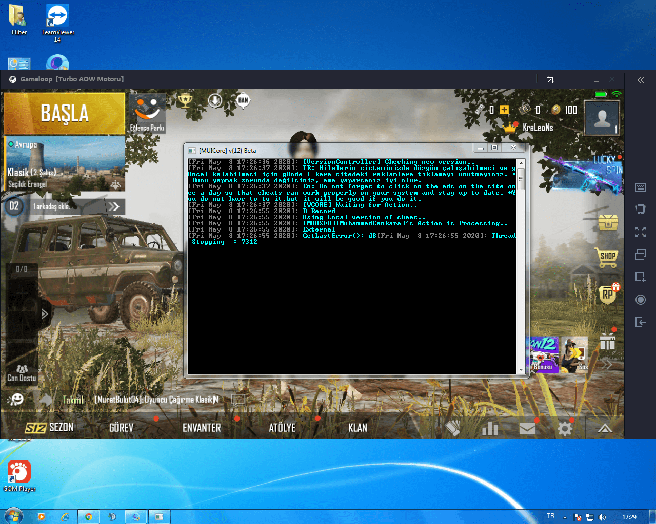Open Can Dostu buddy icon
The image size is (656, 524).
22,373
